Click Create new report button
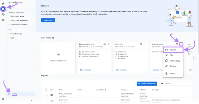The image size is (199, 104). pyautogui.click(x=147, y=84)
